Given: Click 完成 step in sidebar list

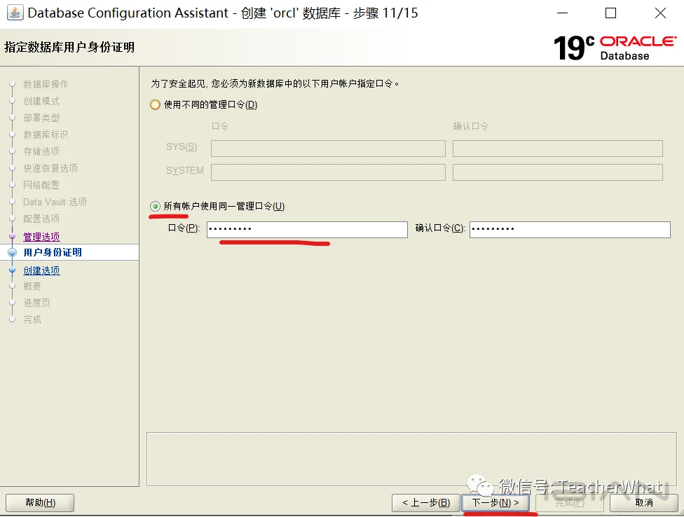Looking at the screenshot, I should 32,319.
